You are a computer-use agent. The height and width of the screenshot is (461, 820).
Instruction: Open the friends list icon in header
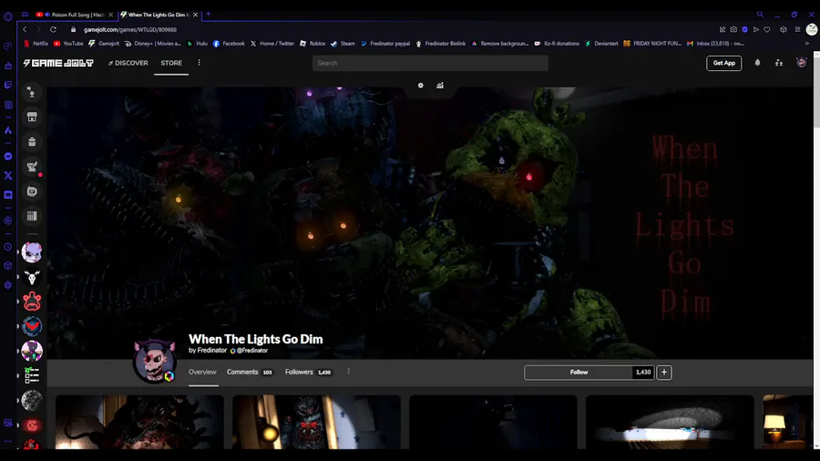pos(779,63)
